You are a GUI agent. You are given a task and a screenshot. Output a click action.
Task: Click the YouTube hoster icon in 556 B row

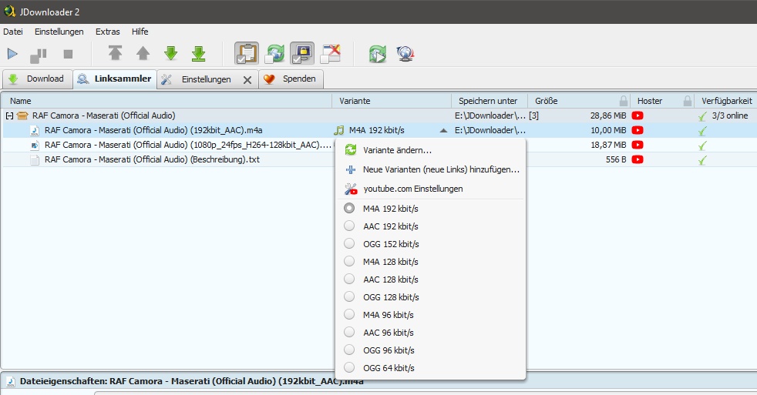[638, 159]
